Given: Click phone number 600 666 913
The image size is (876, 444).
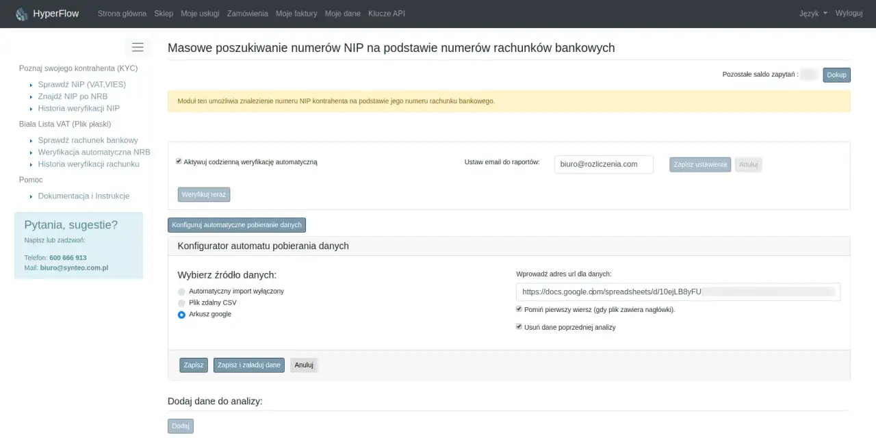Looking at the screenshot, I should (68, 258).
